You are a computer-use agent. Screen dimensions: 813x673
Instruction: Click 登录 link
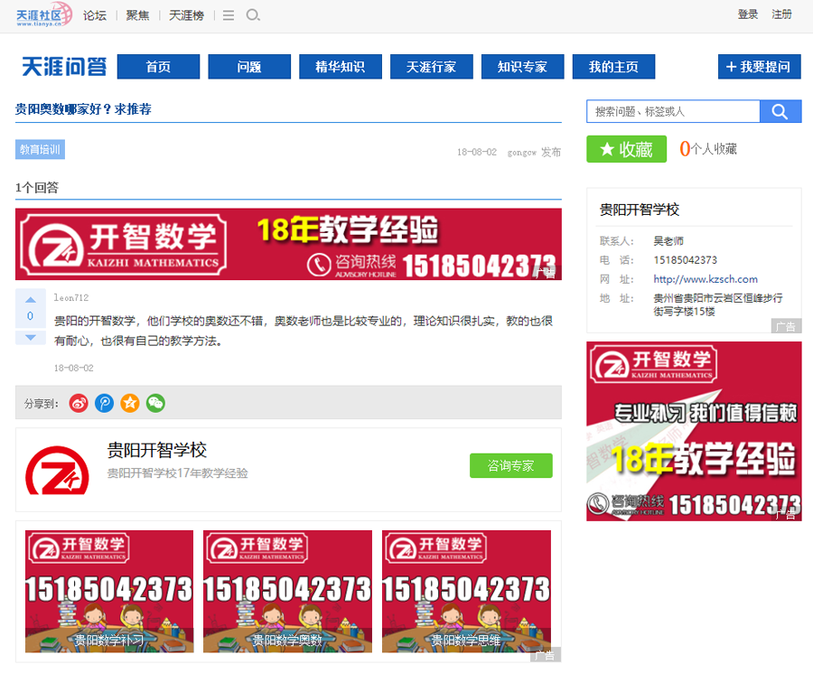(748, 14)
